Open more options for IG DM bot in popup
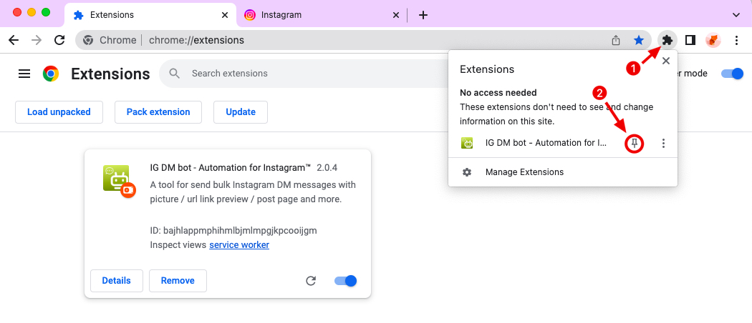Viewport: 752px width, 323px height. [663, 143]
